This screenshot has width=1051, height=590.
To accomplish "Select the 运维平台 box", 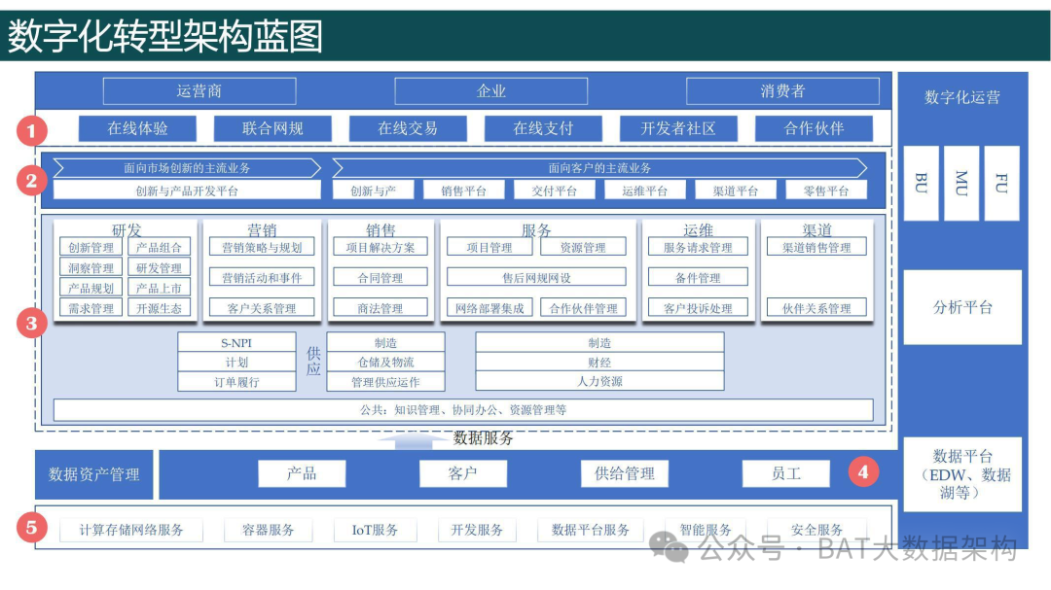I will coord(645,191).
